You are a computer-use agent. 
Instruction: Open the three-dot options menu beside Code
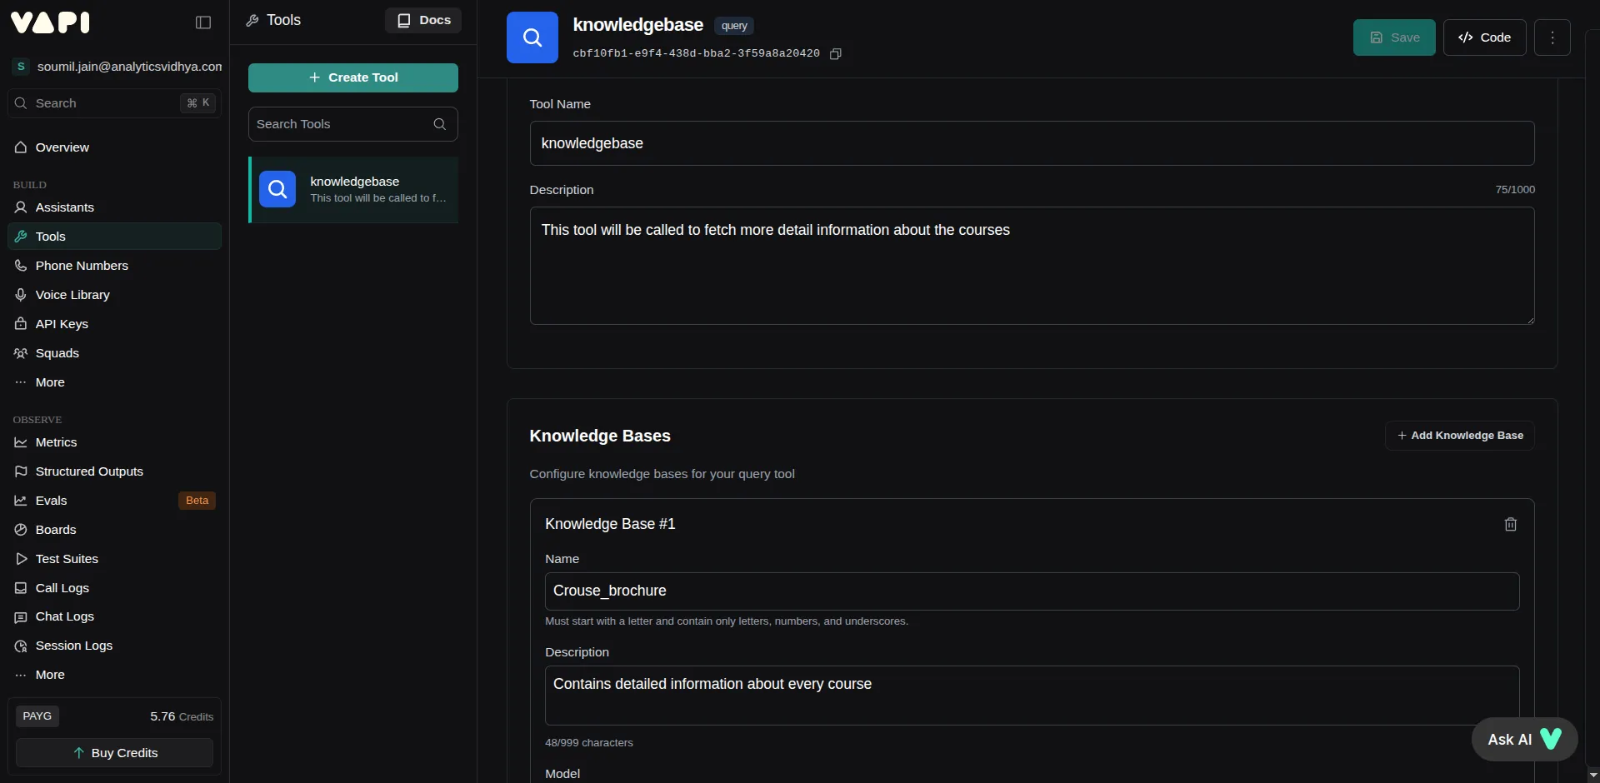pos(1552,37)
